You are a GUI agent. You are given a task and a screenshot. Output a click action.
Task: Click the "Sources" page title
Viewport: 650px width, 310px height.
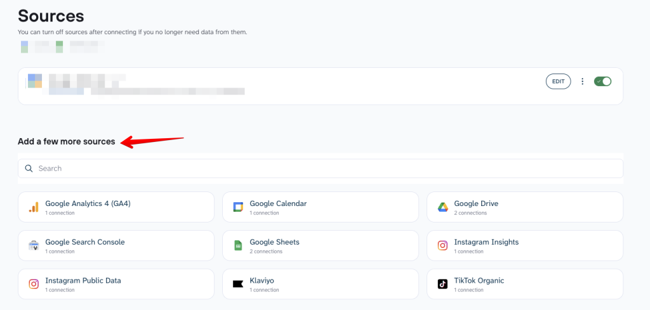(x=51, y=16)
